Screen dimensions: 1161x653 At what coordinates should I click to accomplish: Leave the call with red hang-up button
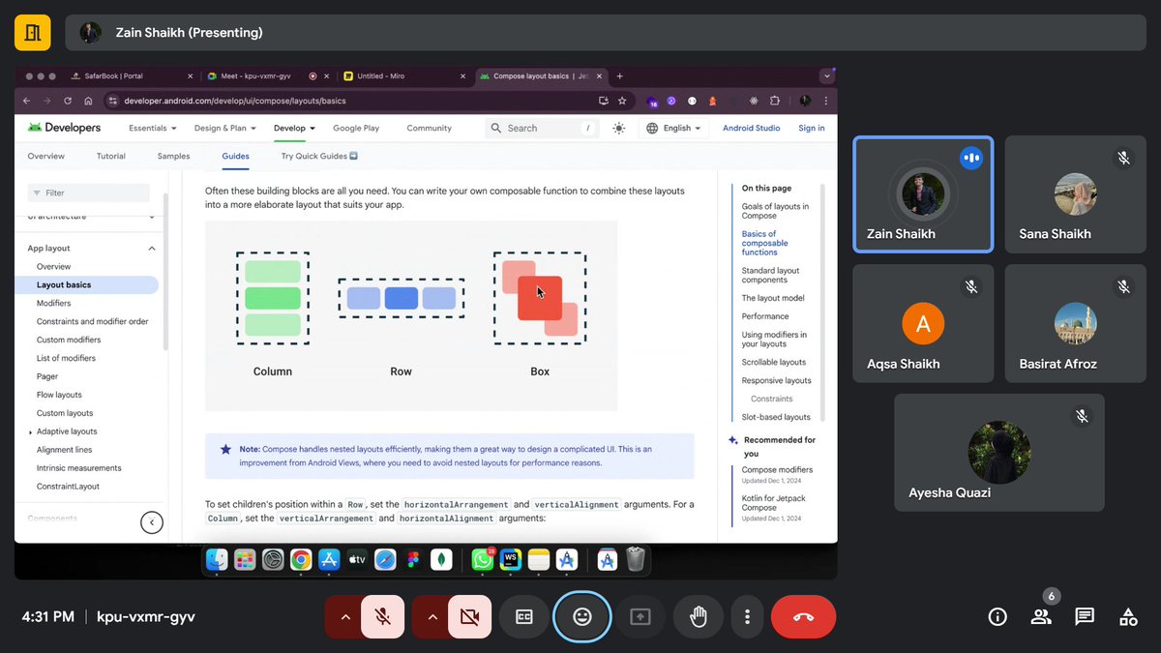pyautogui.click(x=804, y=616)
